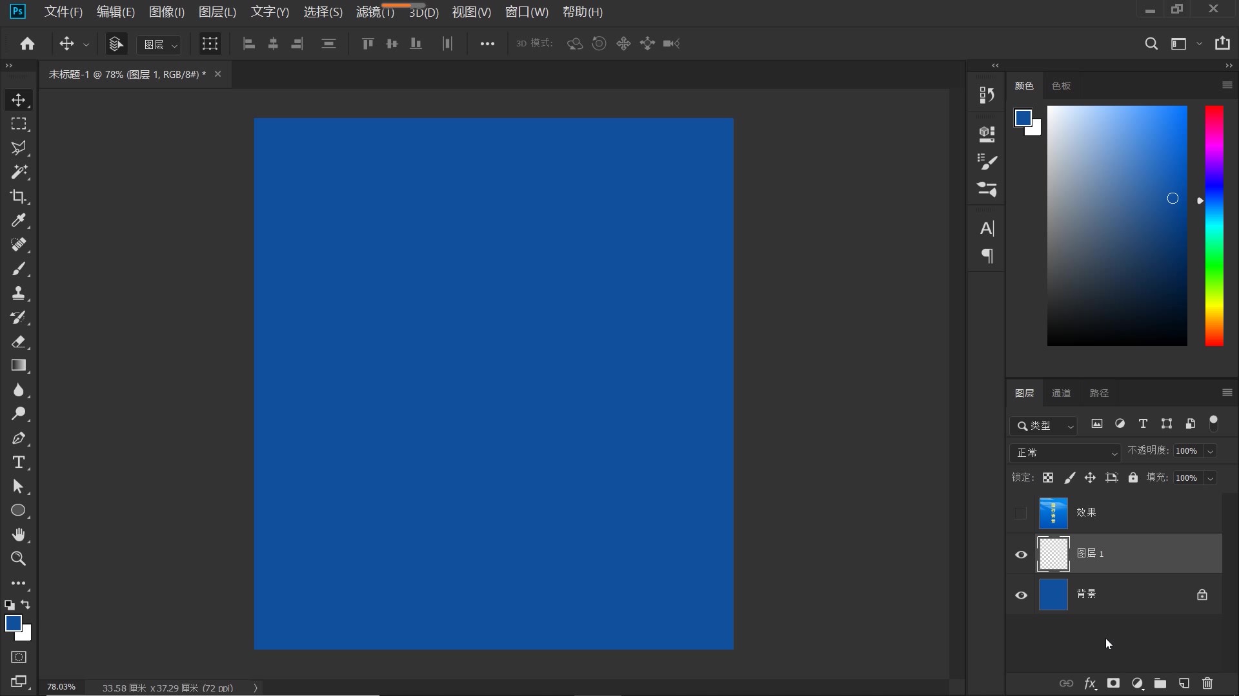The height and width of the screenshot is (696, 1239).
Task: Select the Pen tool
Action: click(x=18, y=438)
